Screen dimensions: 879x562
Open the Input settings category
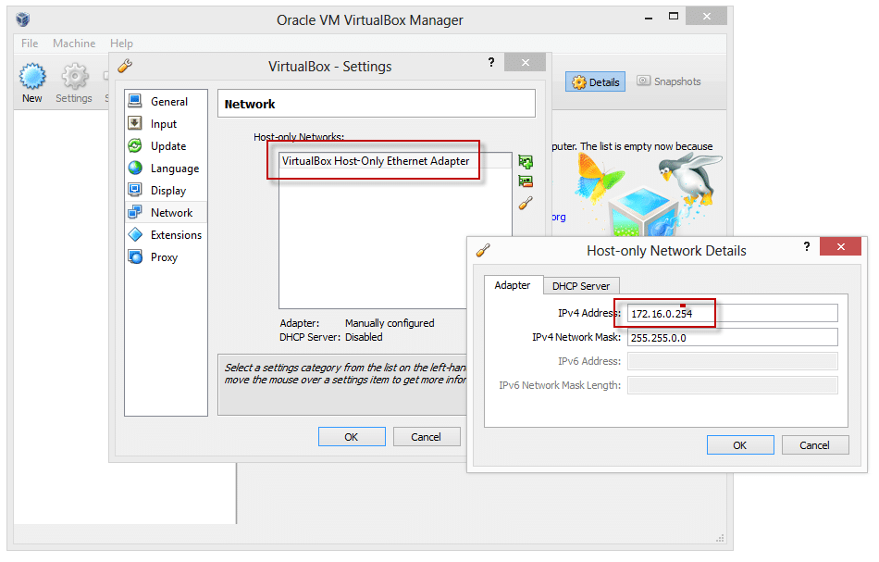164,124
